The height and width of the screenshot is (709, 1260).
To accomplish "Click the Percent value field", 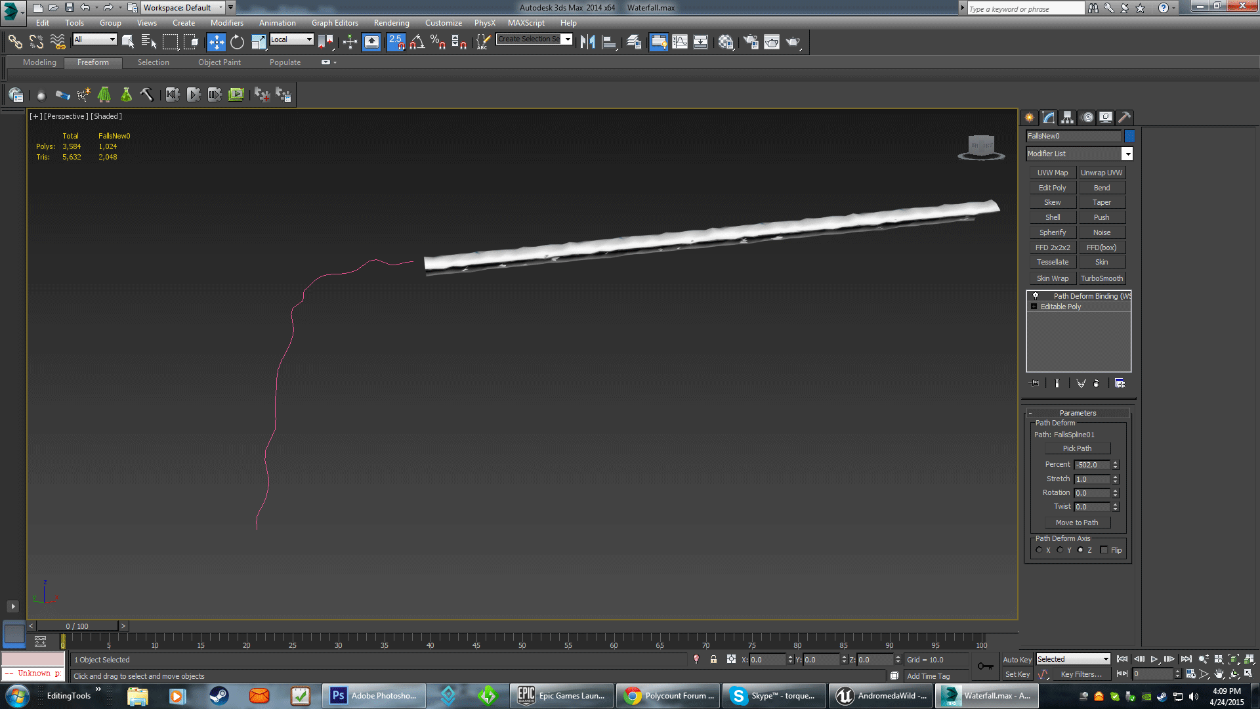I will [1092, 465].
